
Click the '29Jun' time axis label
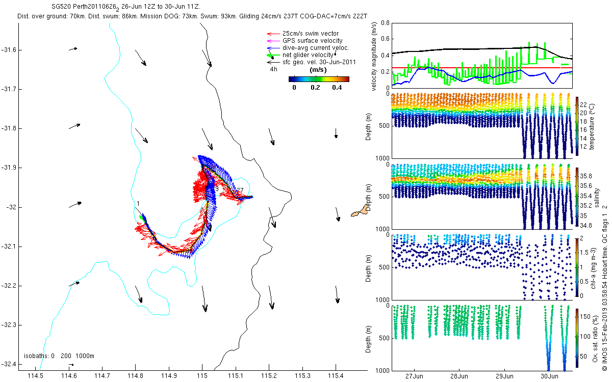point(504,376)
